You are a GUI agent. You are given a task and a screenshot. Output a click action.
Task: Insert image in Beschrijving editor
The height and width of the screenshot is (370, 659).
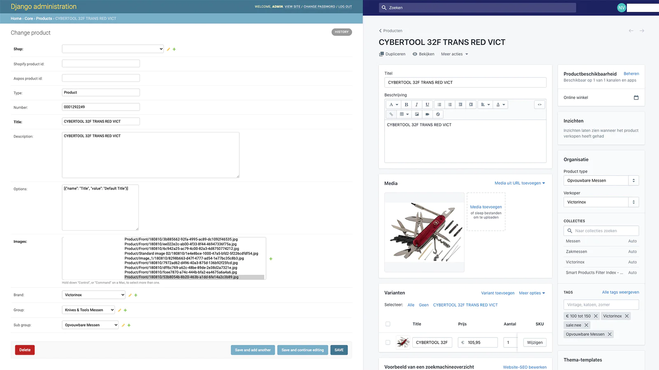[417, 114]
